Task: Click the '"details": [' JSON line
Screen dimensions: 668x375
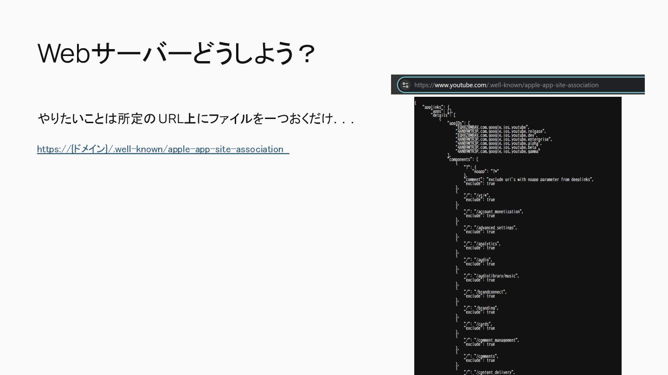Action: (x=444, y=115)
